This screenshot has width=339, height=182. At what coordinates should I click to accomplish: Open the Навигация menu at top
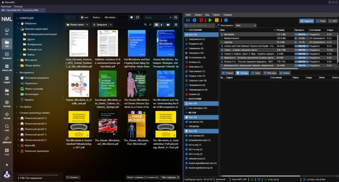pos(6,7)
